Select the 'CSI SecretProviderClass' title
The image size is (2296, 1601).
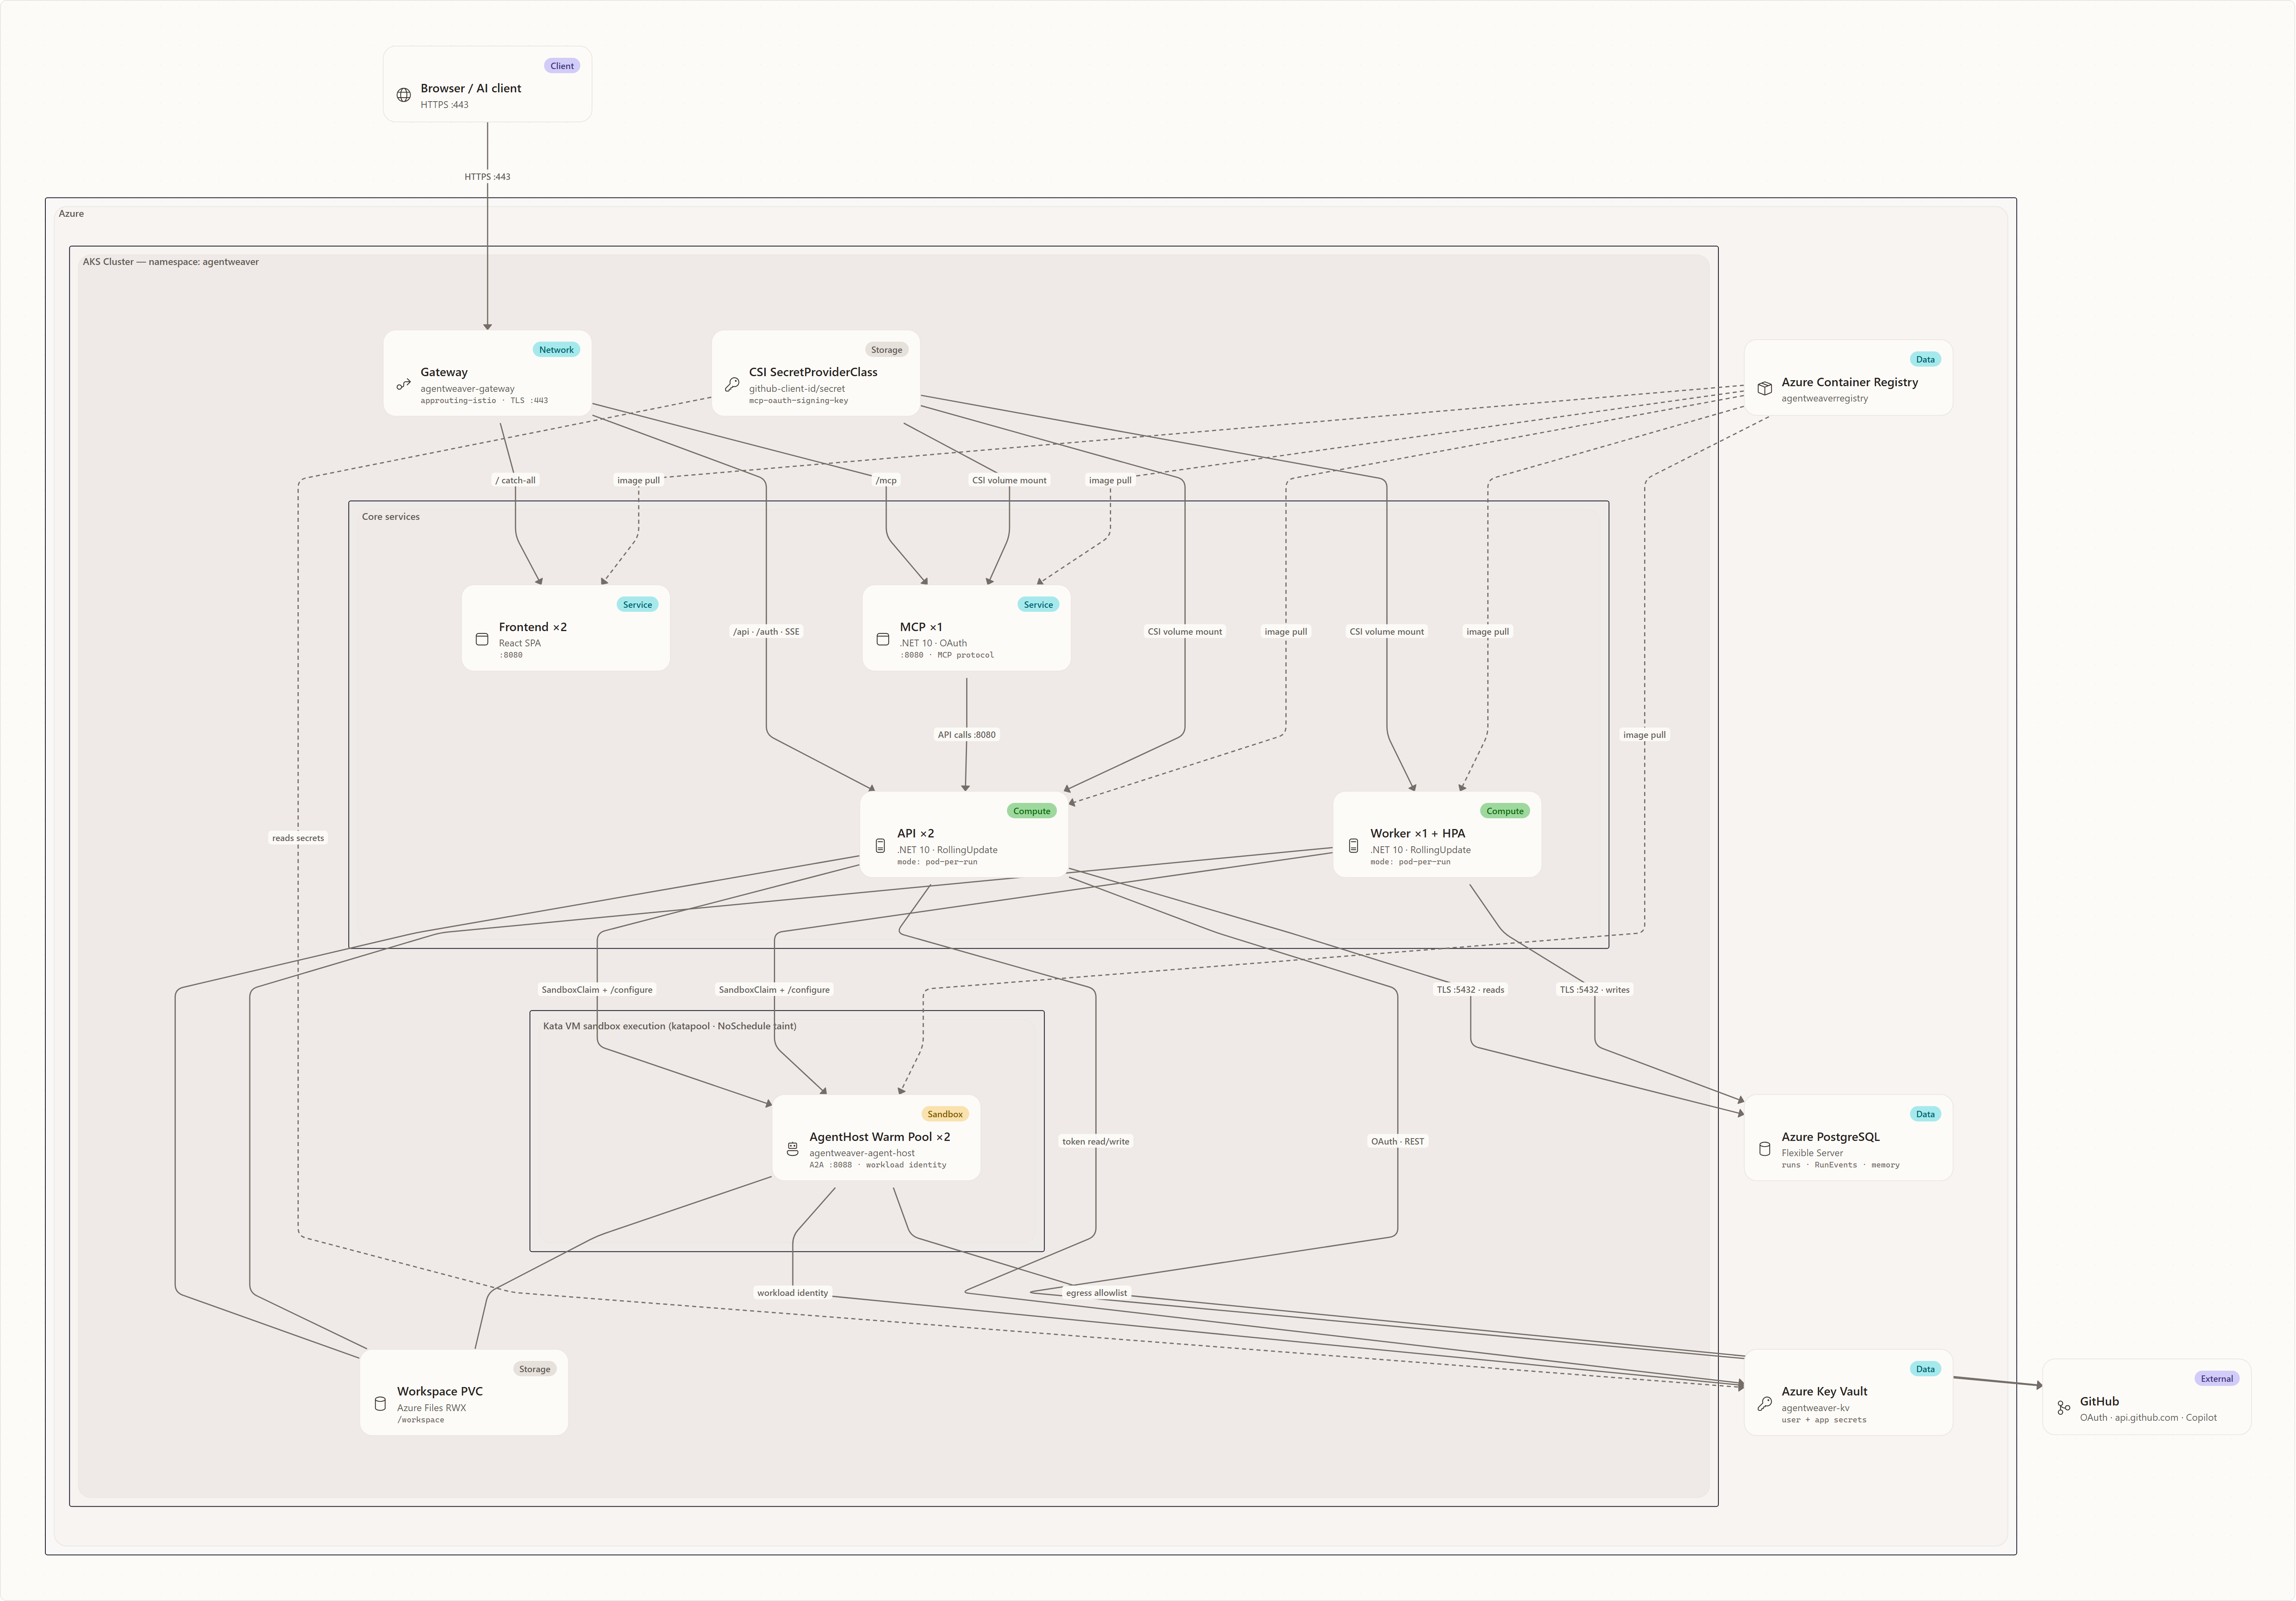[x=813, y=372]
